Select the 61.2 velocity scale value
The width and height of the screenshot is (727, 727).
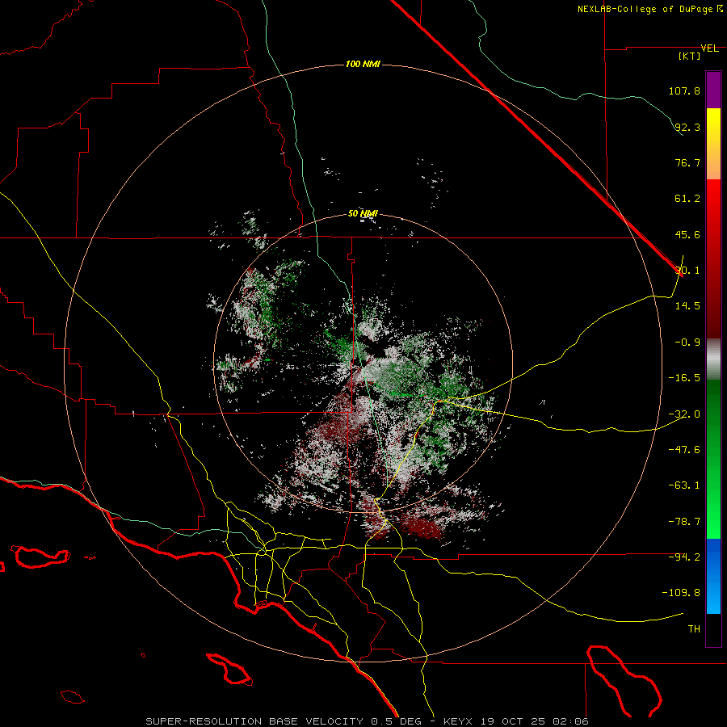click(687, 199)
